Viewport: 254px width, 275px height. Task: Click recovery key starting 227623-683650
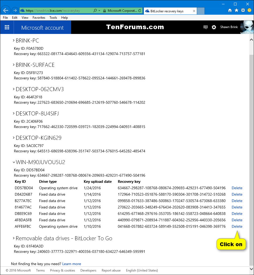pyautogui.click(x=91, y=102)
